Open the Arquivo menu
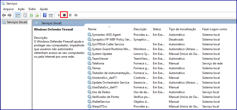The width and height of the screenshot is (237, 110). point(8,9)
